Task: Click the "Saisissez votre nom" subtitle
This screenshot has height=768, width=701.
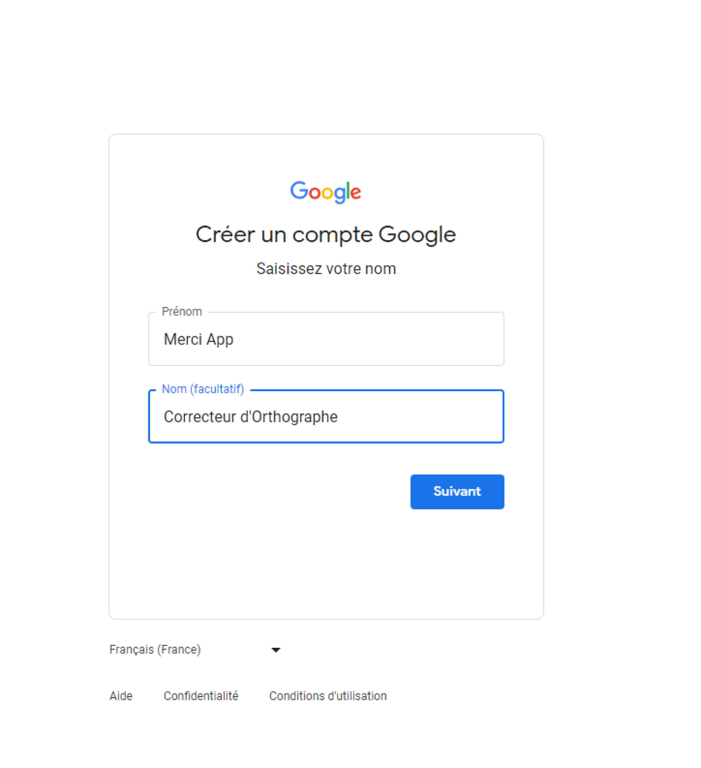Action: click(326, 269)
